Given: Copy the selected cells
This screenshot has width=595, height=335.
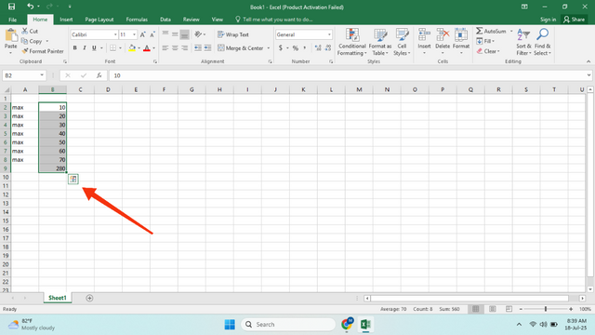Looking at the screenshot, I should 32,41.
